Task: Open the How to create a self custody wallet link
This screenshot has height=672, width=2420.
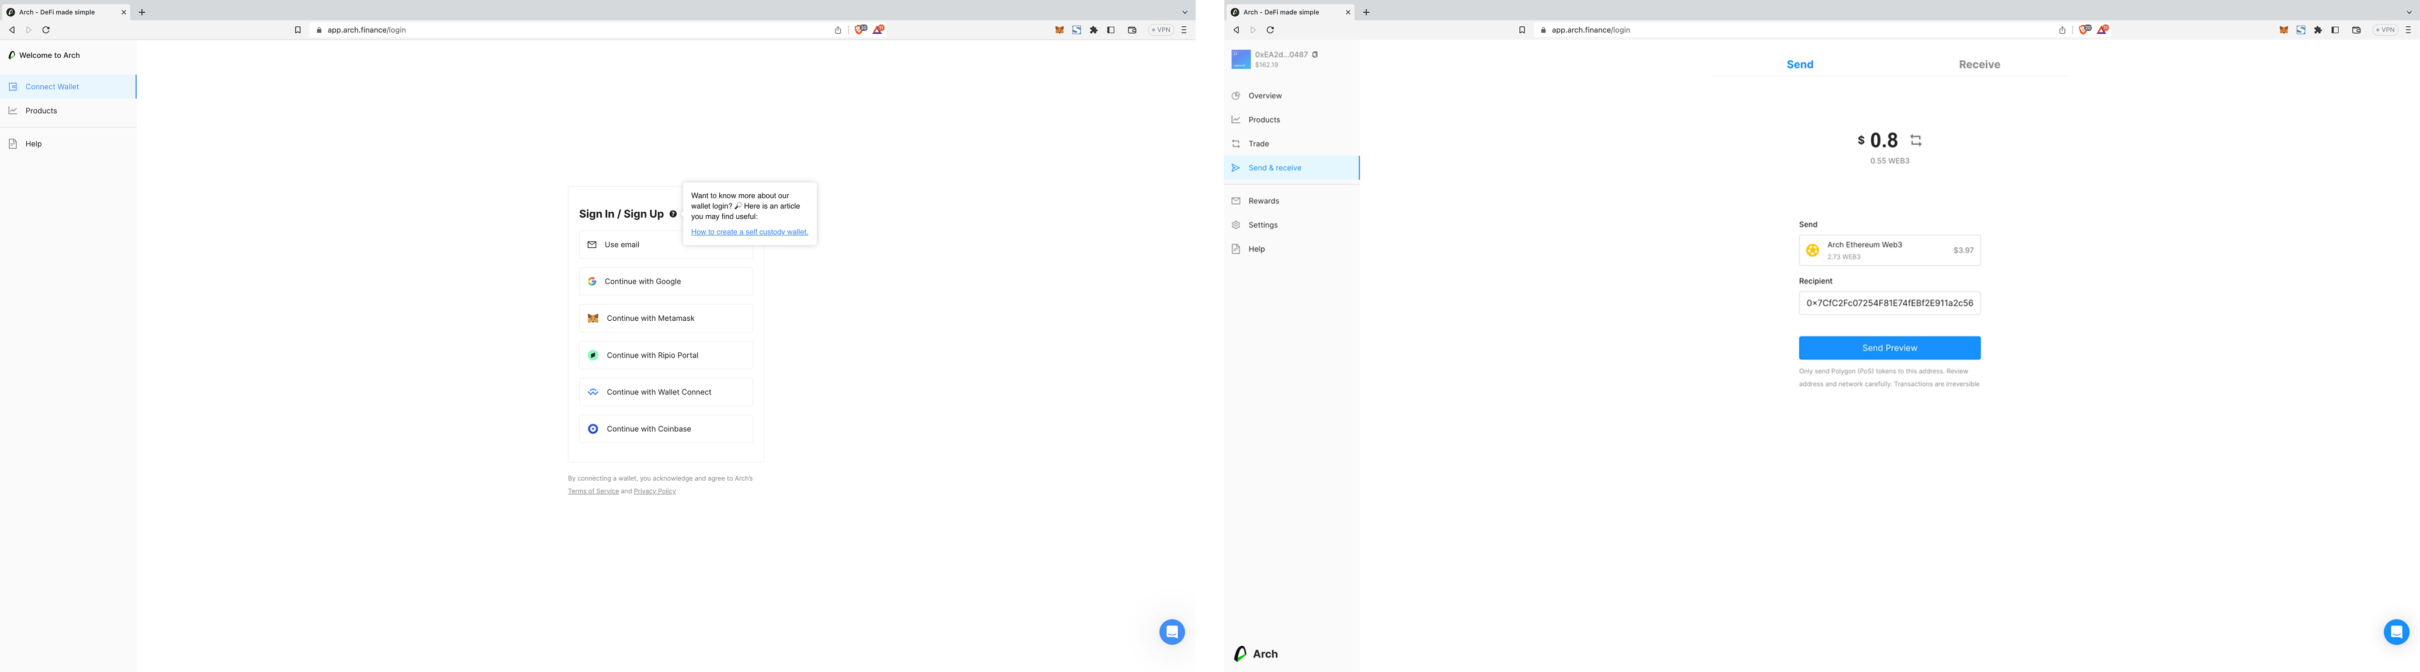Action: tap(748, 232)
